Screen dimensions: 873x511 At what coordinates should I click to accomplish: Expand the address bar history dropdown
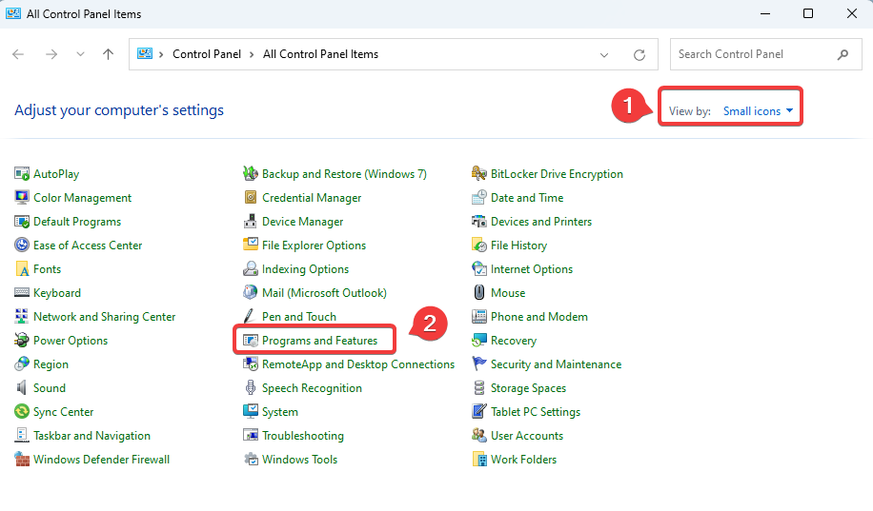604,55
